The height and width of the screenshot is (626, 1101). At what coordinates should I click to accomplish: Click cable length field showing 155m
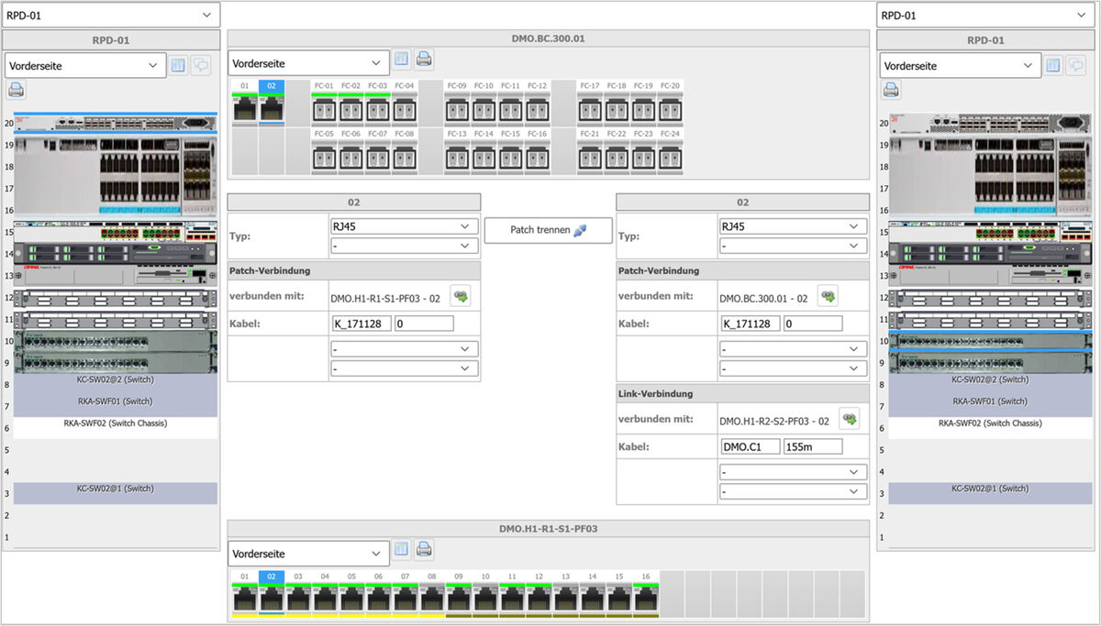pyautogui.click(x=813, y=446)
